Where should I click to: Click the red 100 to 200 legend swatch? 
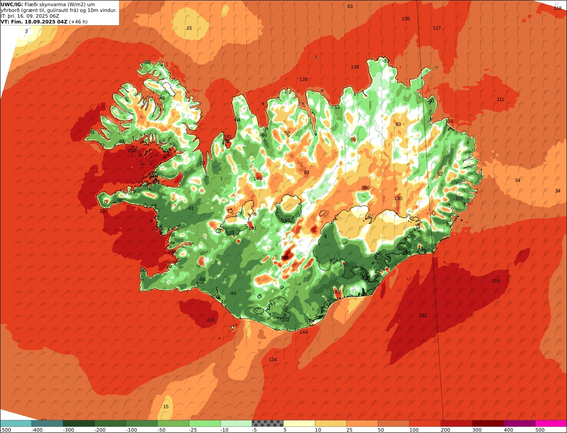click(425, 423)
